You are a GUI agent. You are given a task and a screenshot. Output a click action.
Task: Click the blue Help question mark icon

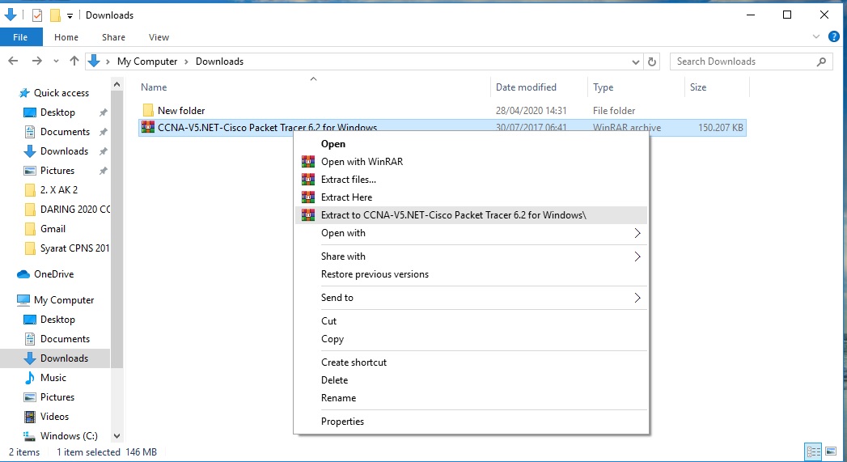pyautogui.click(x=834, y=36)
